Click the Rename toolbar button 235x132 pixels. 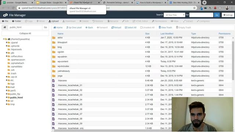(x=113, y=21)
